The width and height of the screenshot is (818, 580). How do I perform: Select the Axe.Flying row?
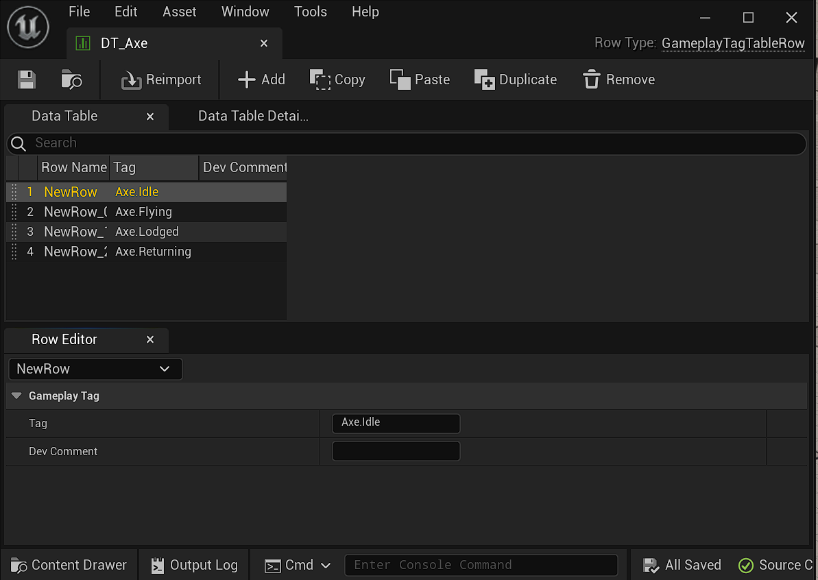147,212
